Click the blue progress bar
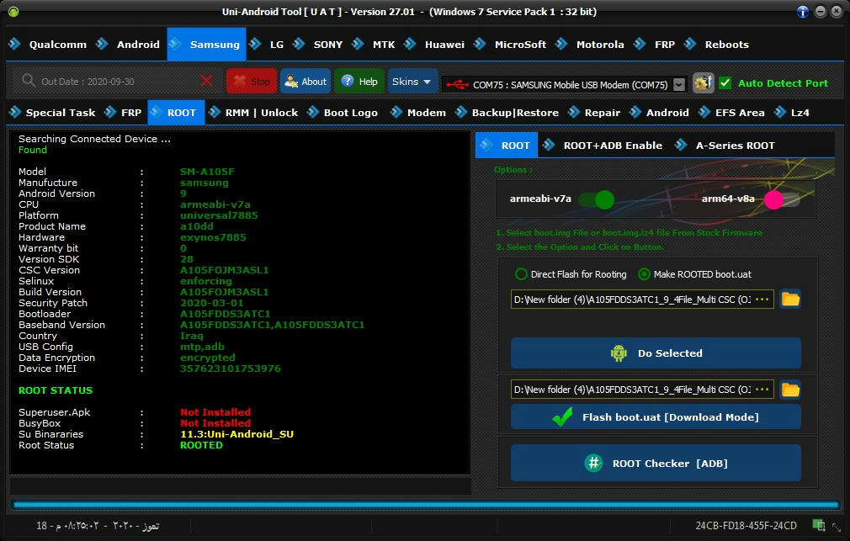Viewport: 850px width, 541px height. [x=426, y=505]
